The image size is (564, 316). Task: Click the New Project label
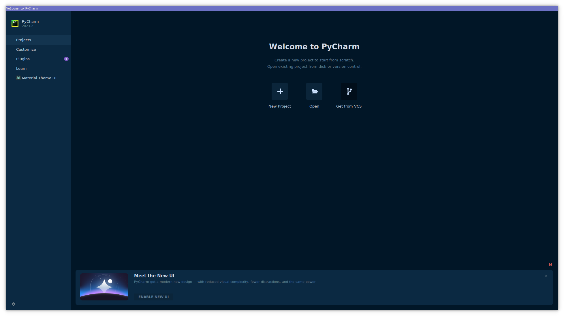(280, 106)
